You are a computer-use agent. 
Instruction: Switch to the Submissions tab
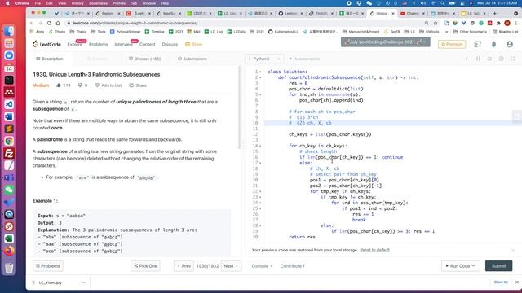[x=192, y=59]
